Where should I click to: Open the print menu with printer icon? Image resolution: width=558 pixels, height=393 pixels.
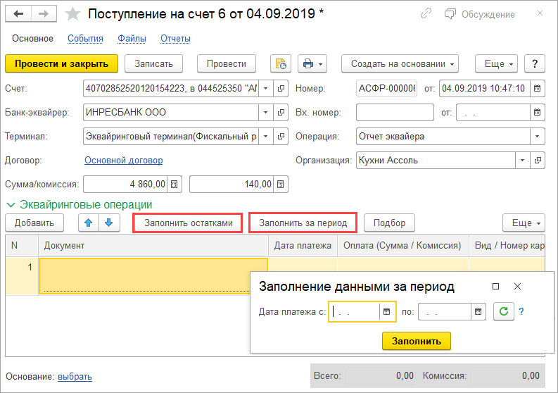coord(312,64)
